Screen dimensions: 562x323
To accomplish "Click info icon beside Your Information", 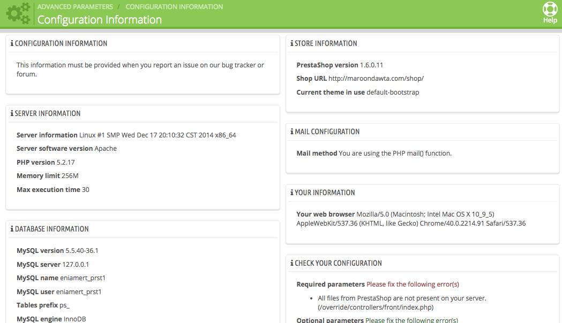I will point(292,193).
